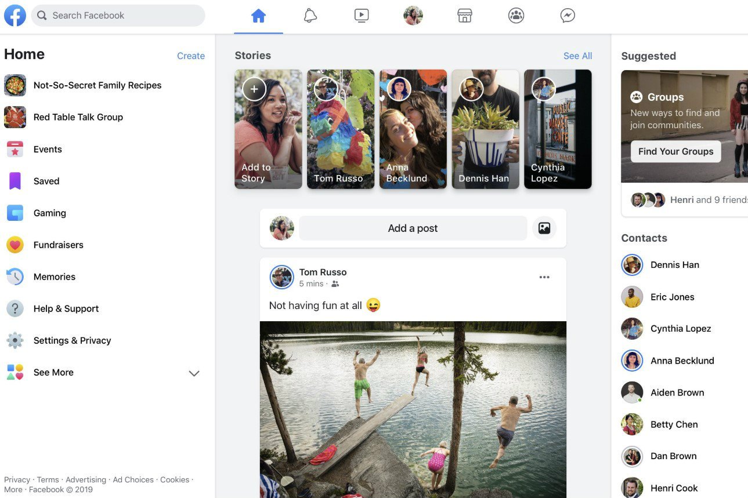Select the Home icon in top navigation

(x=258, y=16)
